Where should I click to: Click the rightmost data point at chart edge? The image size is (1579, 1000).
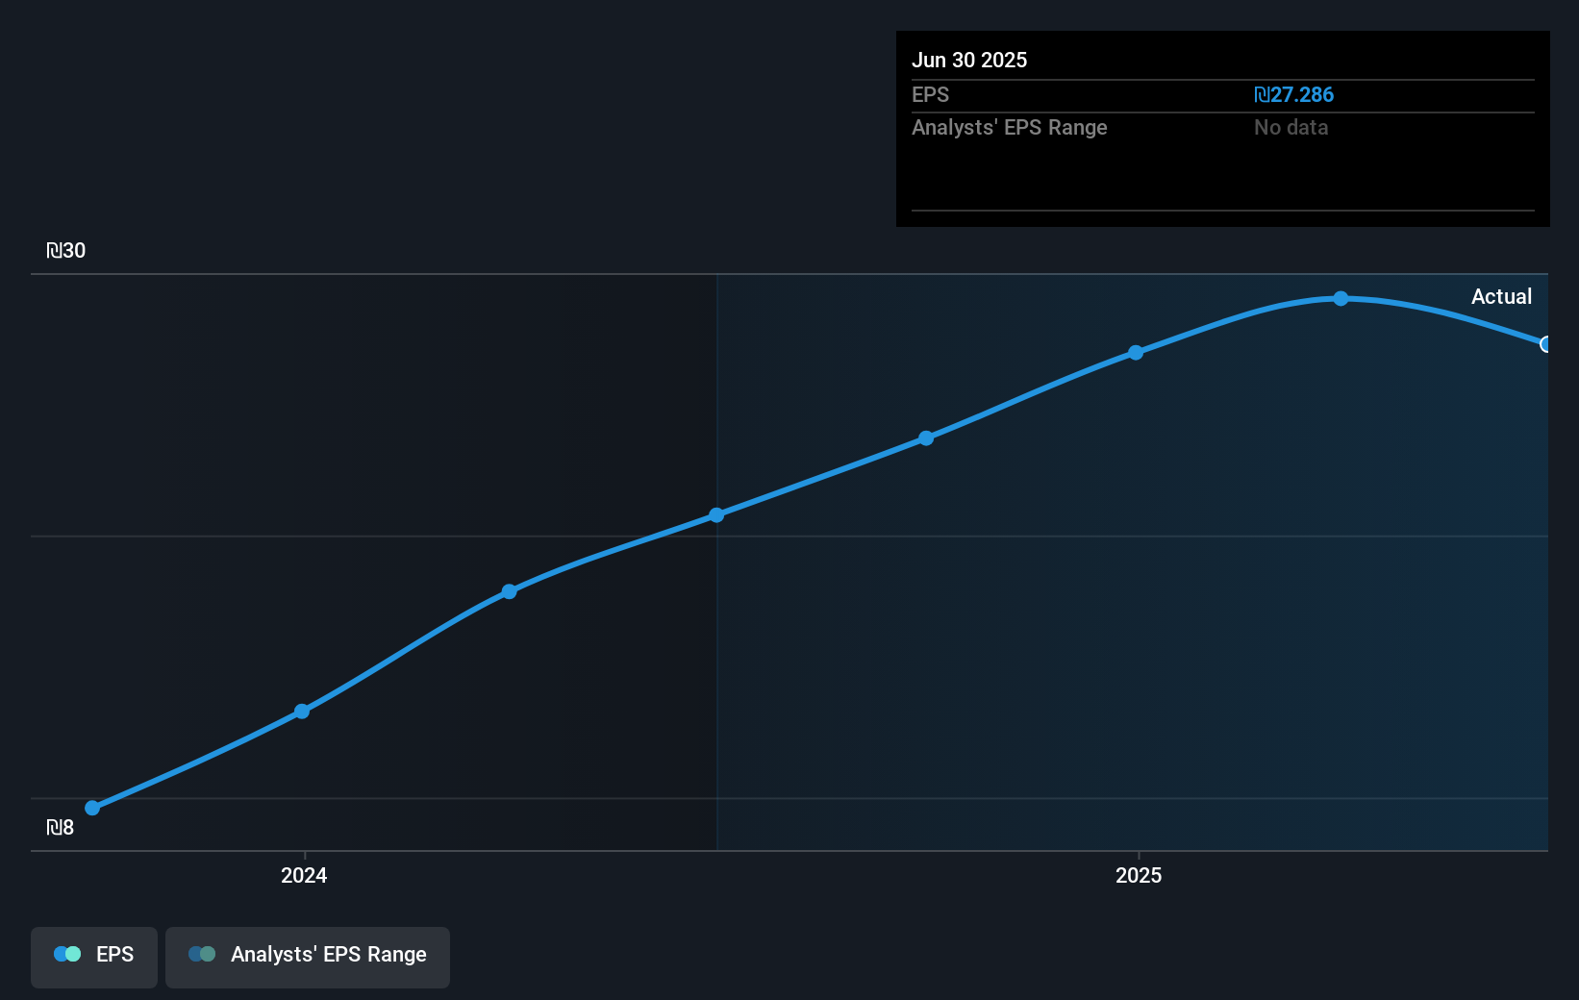1546,343
